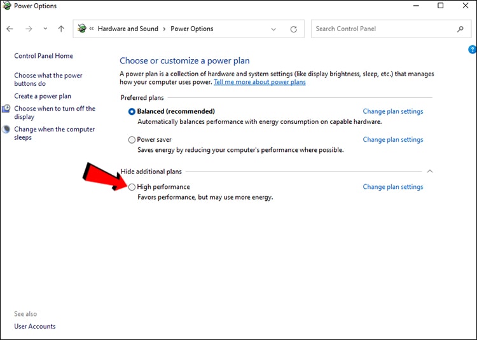Open recent locations dropdown arrow
477x340 pixels.
click(x=45, y=29)
